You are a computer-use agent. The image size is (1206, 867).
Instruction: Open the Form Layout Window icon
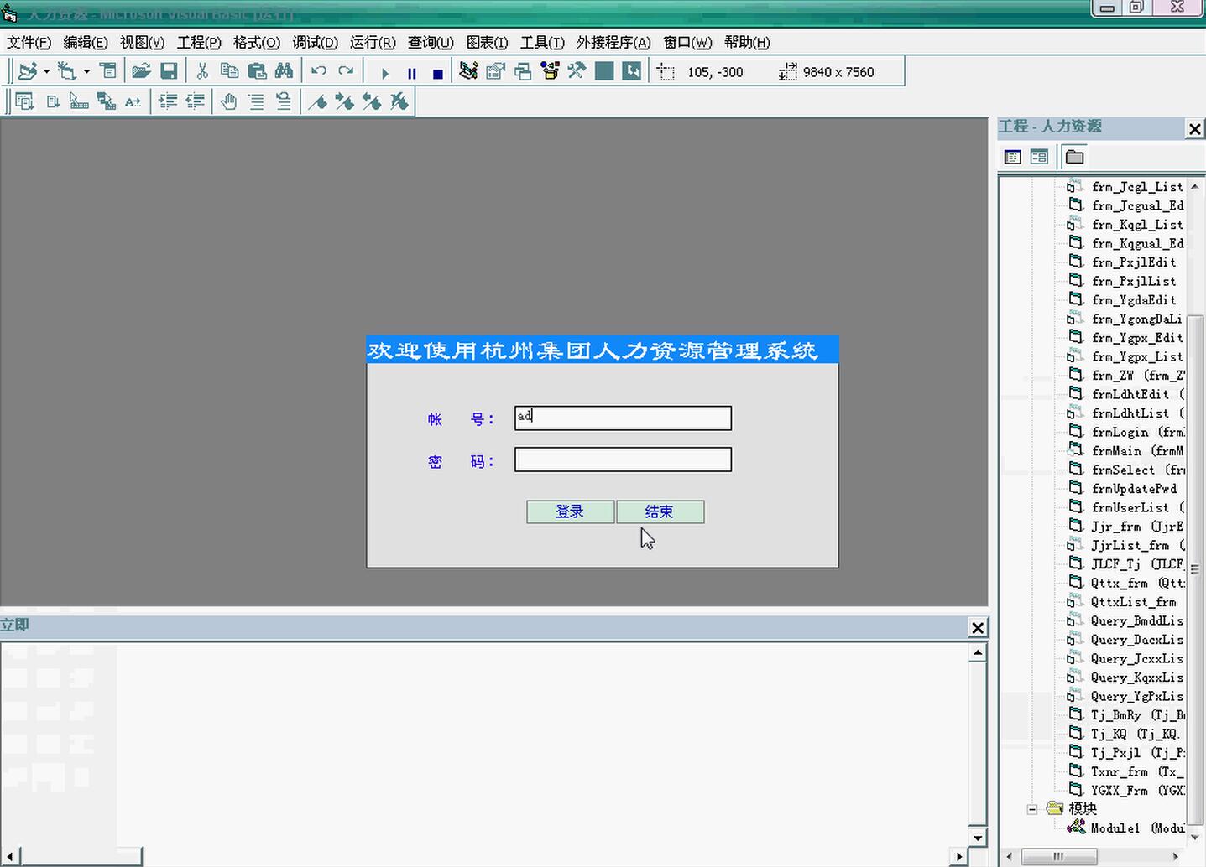coord(523,72)
